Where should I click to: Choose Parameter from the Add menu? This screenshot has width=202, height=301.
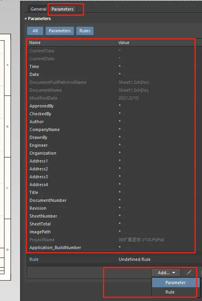click(x=175, y=283)
